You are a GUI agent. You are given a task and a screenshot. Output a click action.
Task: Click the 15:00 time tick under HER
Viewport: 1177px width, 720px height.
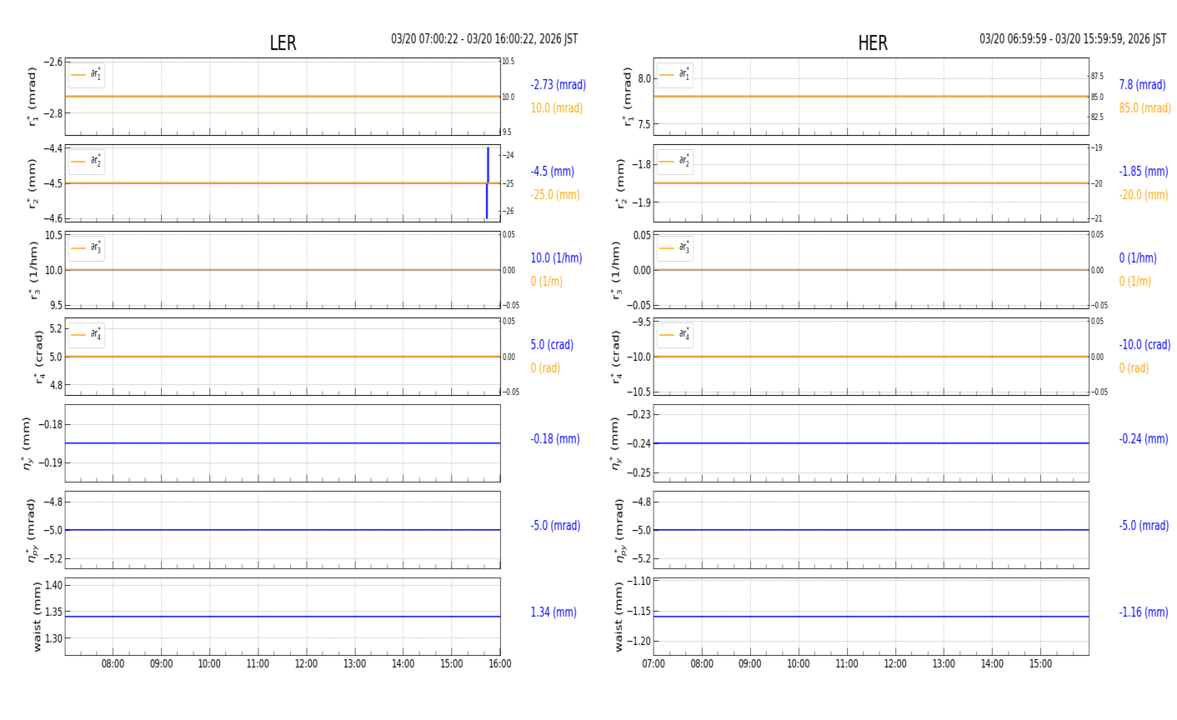[x=1040, y=664]
